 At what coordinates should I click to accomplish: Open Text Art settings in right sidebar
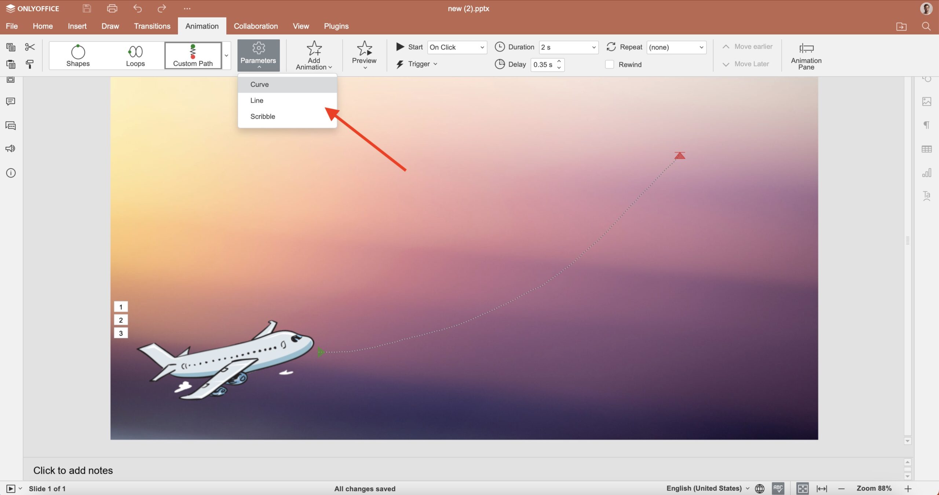click(927, 196)
